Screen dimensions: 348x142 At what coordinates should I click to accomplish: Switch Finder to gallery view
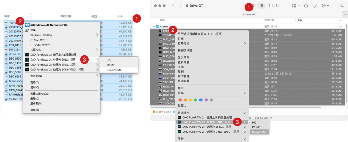coord(278,5)
